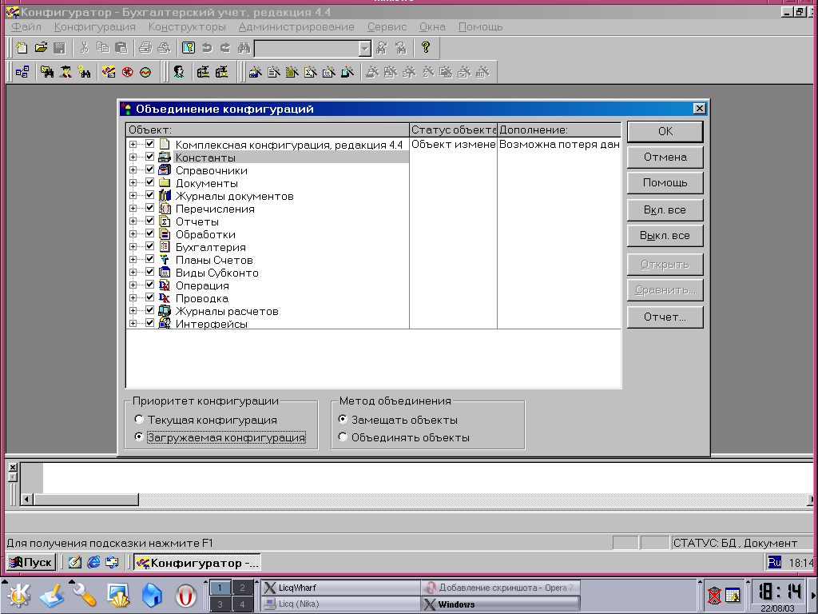Expand the Обработки tree node
Screen dimensions: 818x614
click(x=133, y=234)
